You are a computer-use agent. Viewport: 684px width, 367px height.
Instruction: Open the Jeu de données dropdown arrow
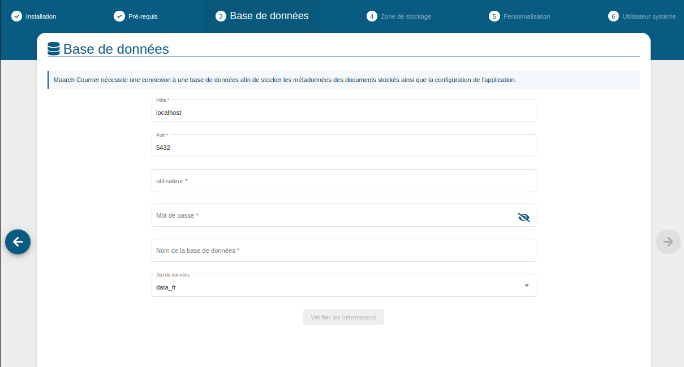[526, 286]
